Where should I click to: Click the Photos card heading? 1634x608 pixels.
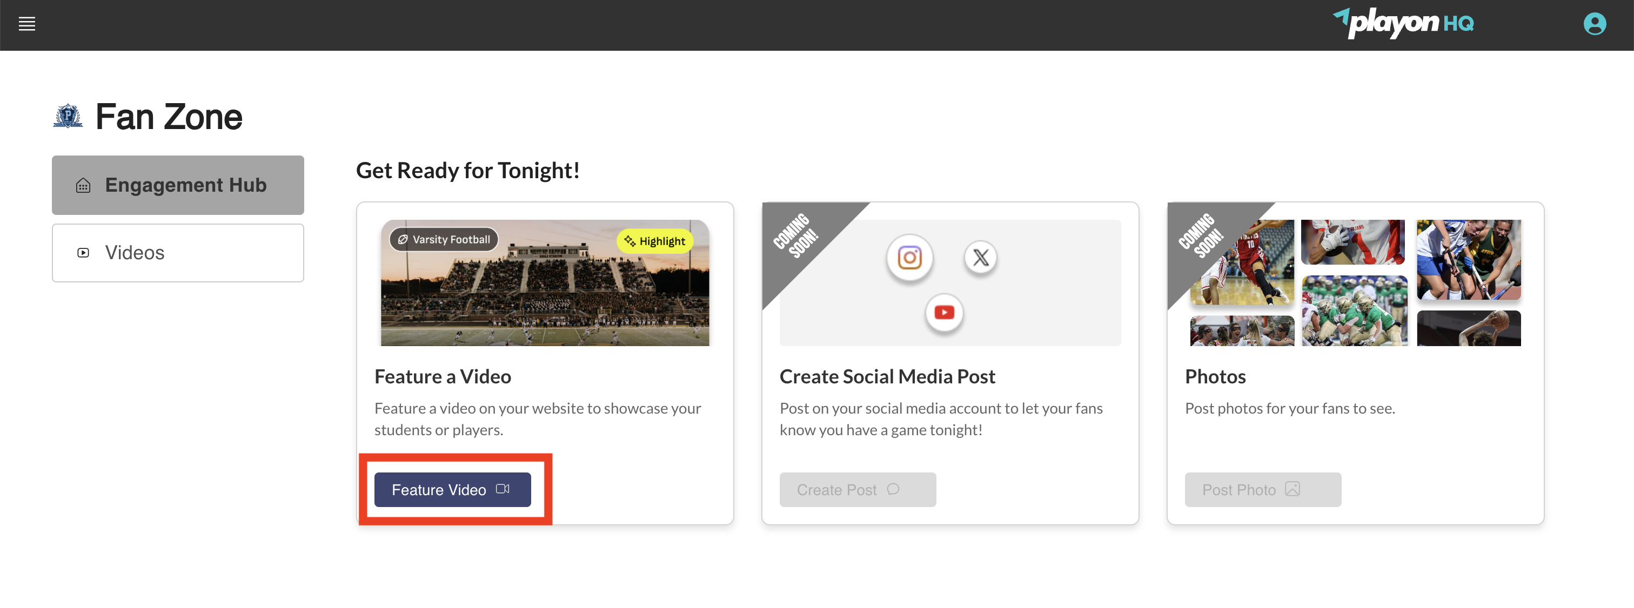click(x=1215, y=376)
